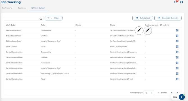Viewport: 188px width, 101px height.
Task: Focus the search input field
Action: (x=22, y=18)
